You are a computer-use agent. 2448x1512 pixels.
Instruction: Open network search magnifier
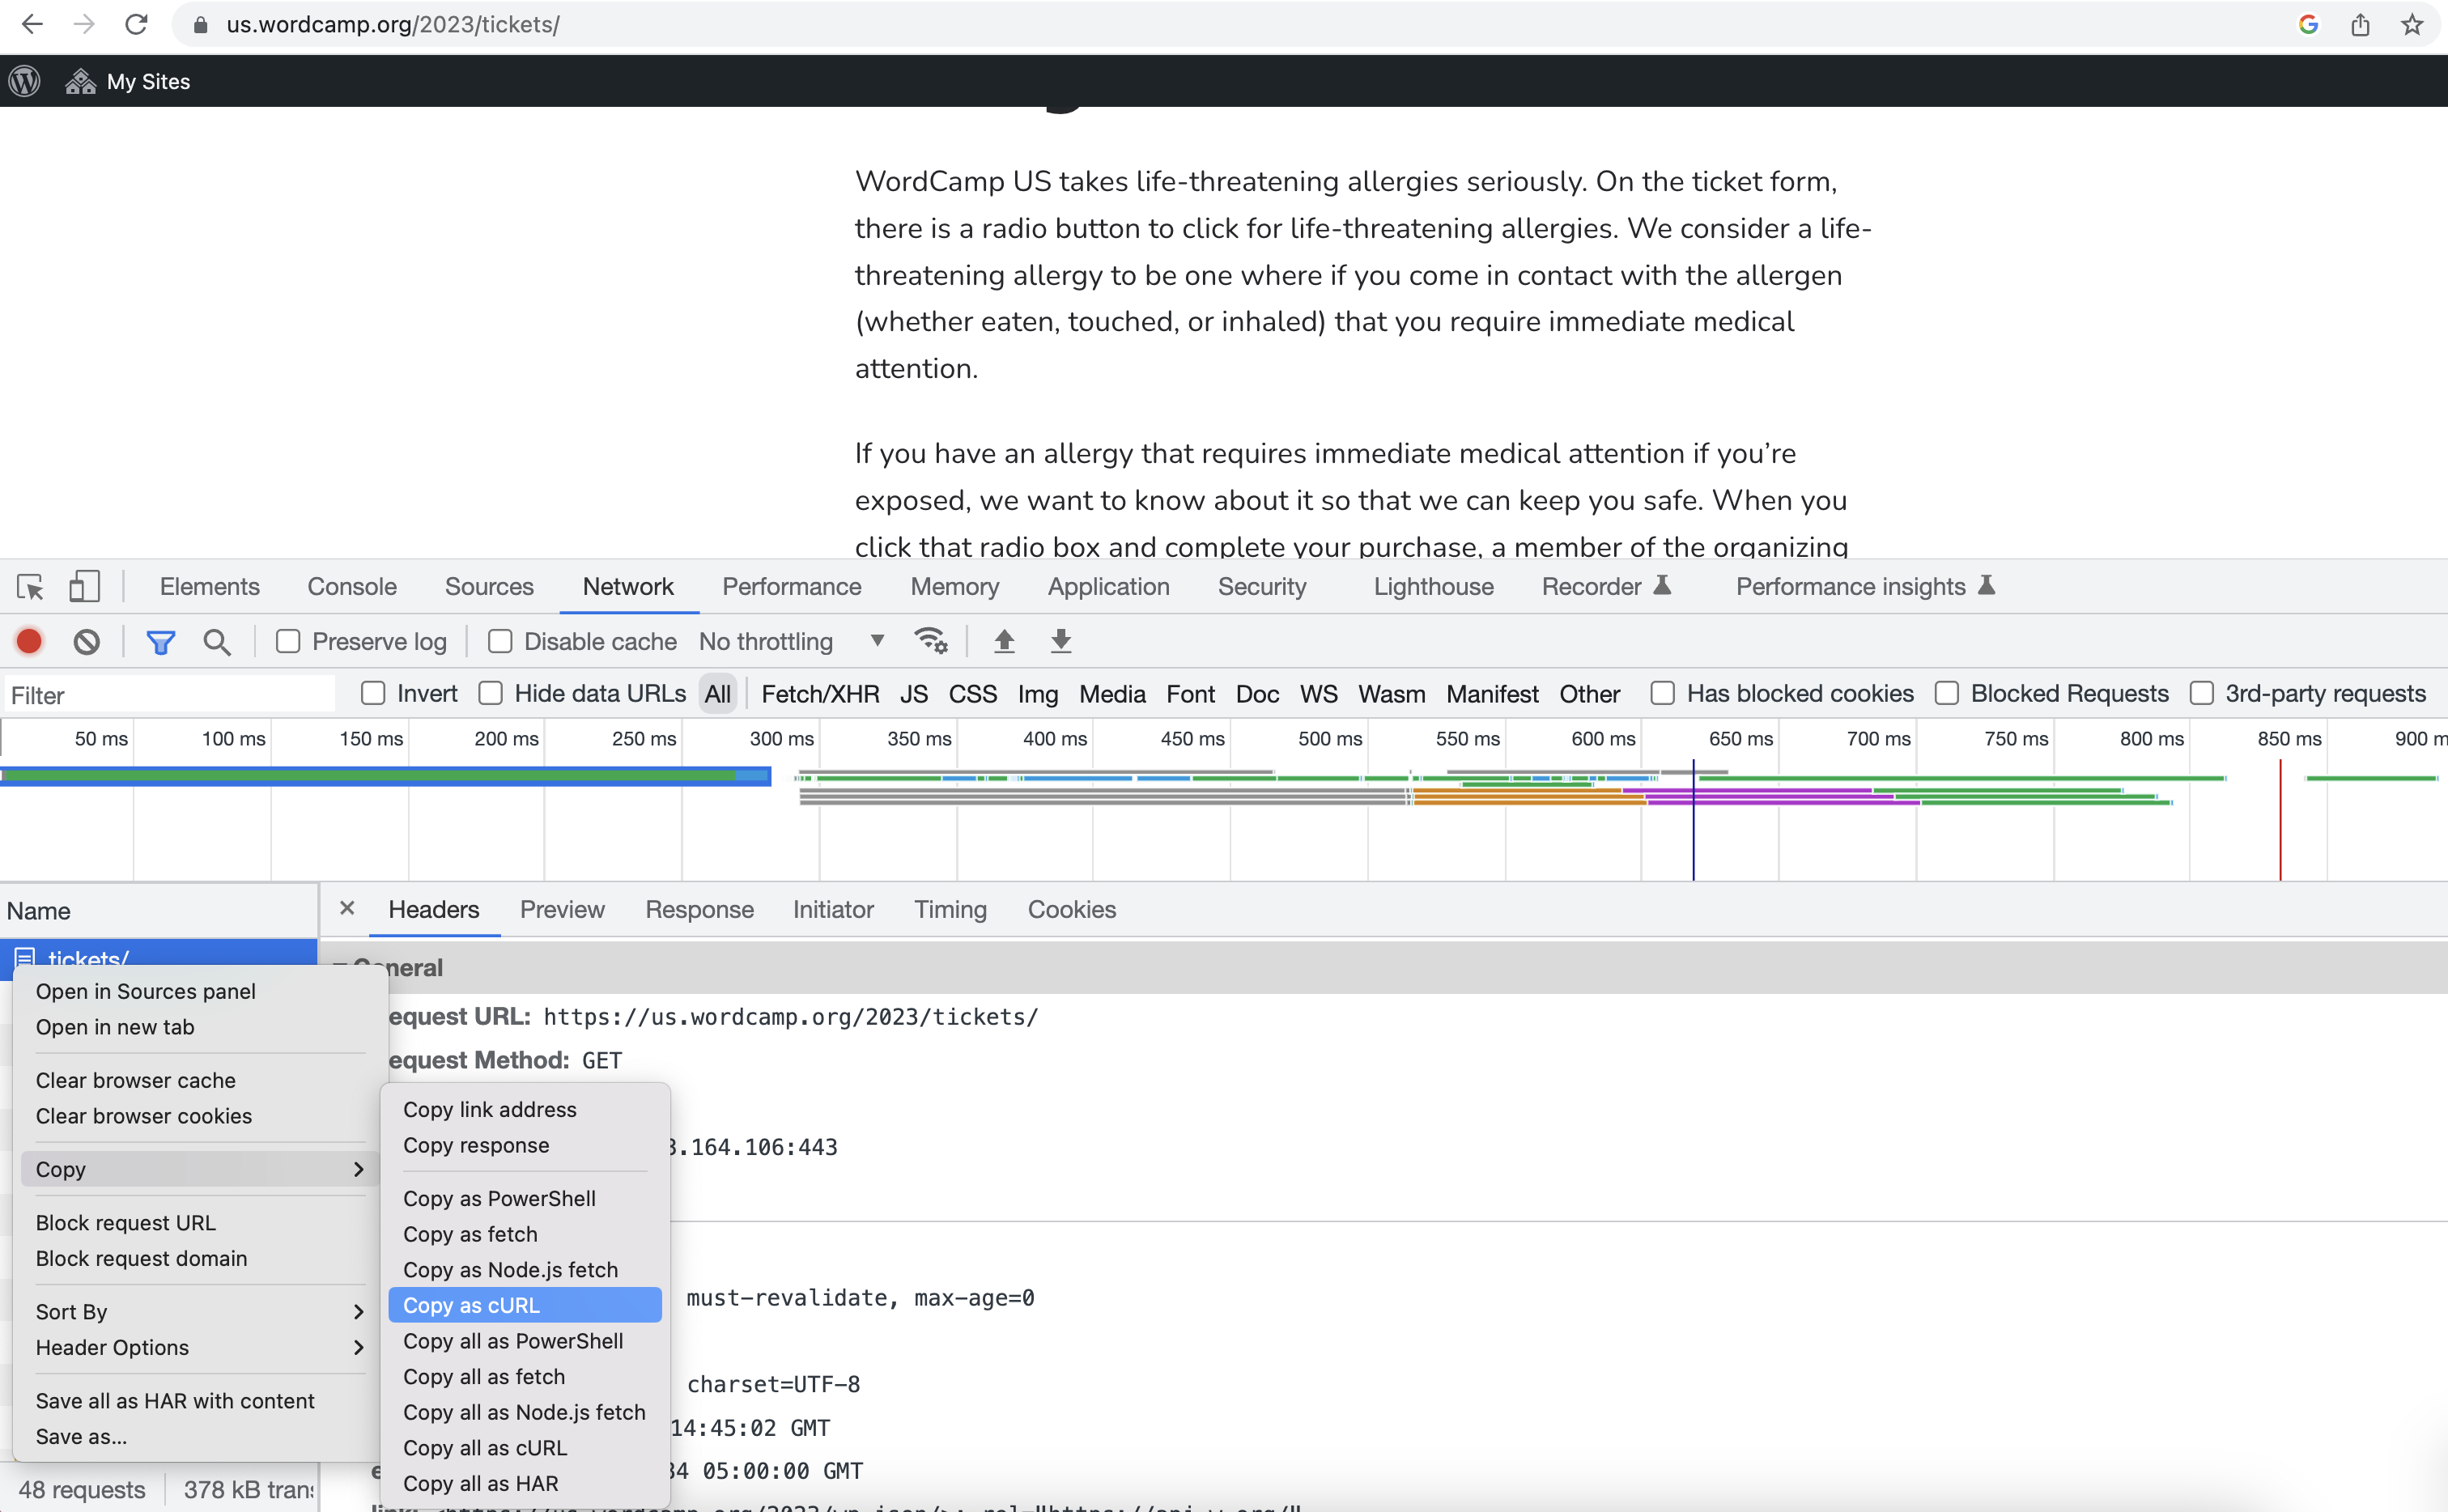[217, 641]
